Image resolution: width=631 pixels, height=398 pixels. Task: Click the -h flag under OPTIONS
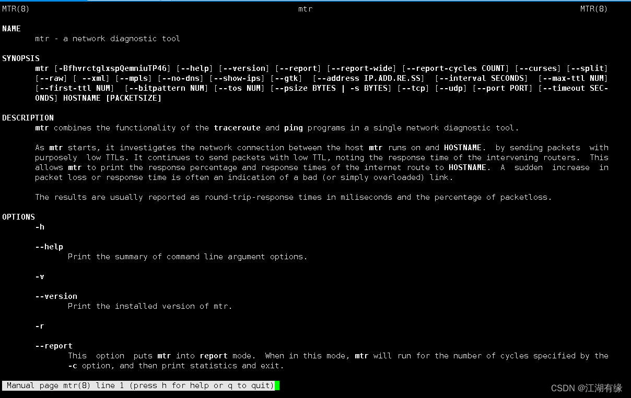(40, 227)
